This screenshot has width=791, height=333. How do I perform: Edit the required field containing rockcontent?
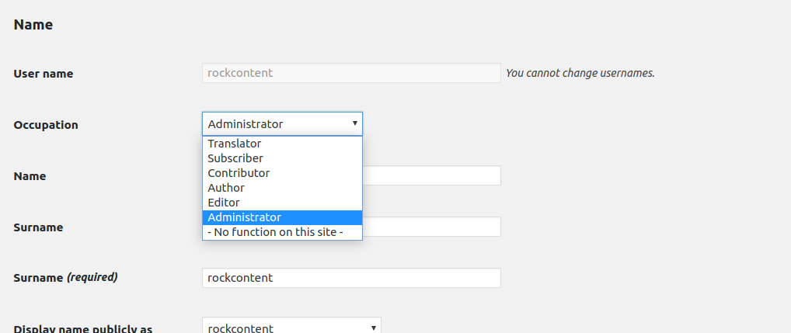(x=351, y=278)
